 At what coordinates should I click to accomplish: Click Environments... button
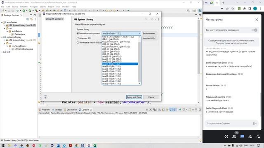[149, 34]
